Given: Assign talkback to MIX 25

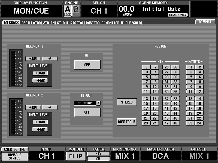Looking at the screenshot, I should pos(166,67).
